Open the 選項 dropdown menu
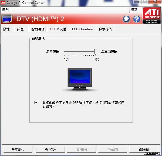The image size is (162, 156). point(136,10)
